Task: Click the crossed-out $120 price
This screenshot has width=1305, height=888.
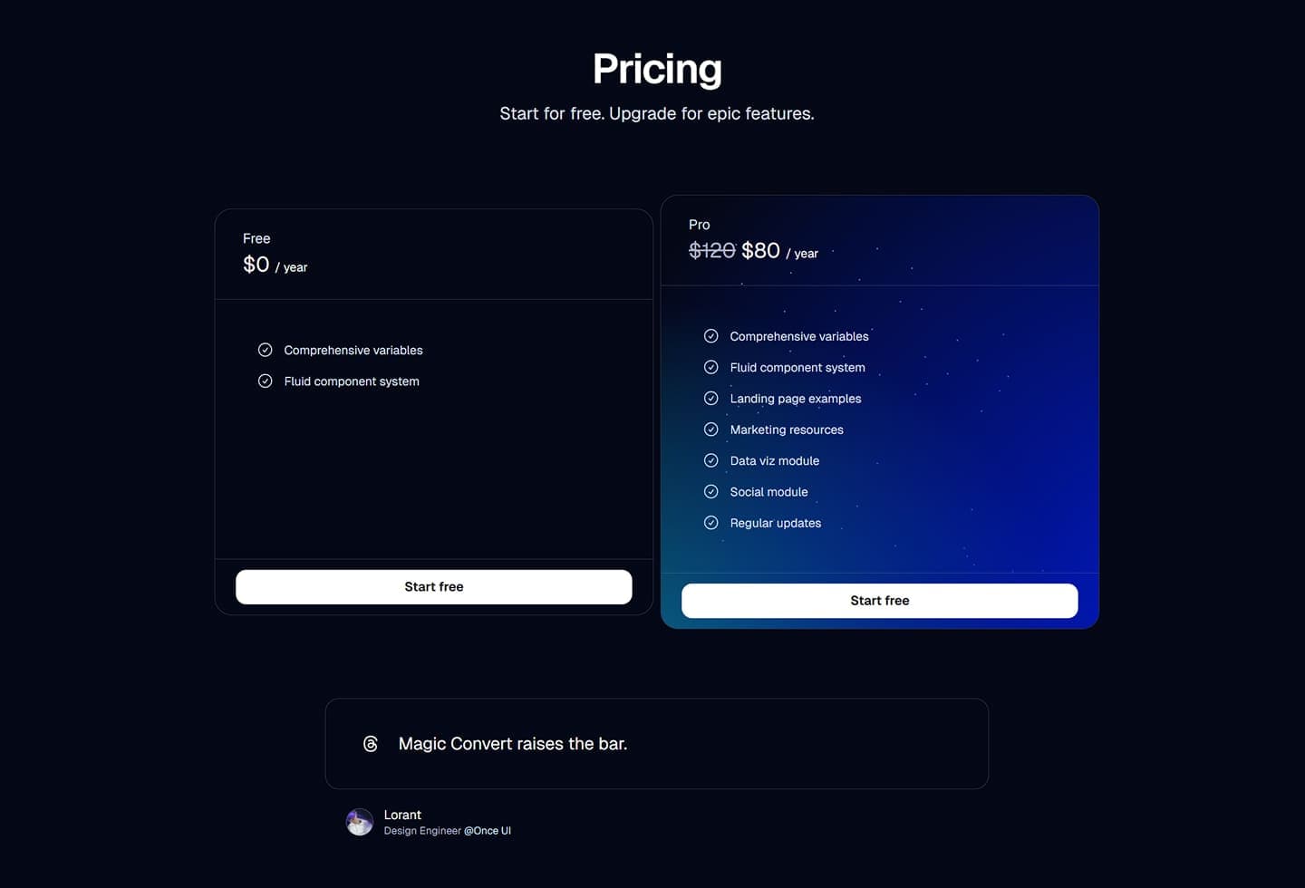Action: 712,251
